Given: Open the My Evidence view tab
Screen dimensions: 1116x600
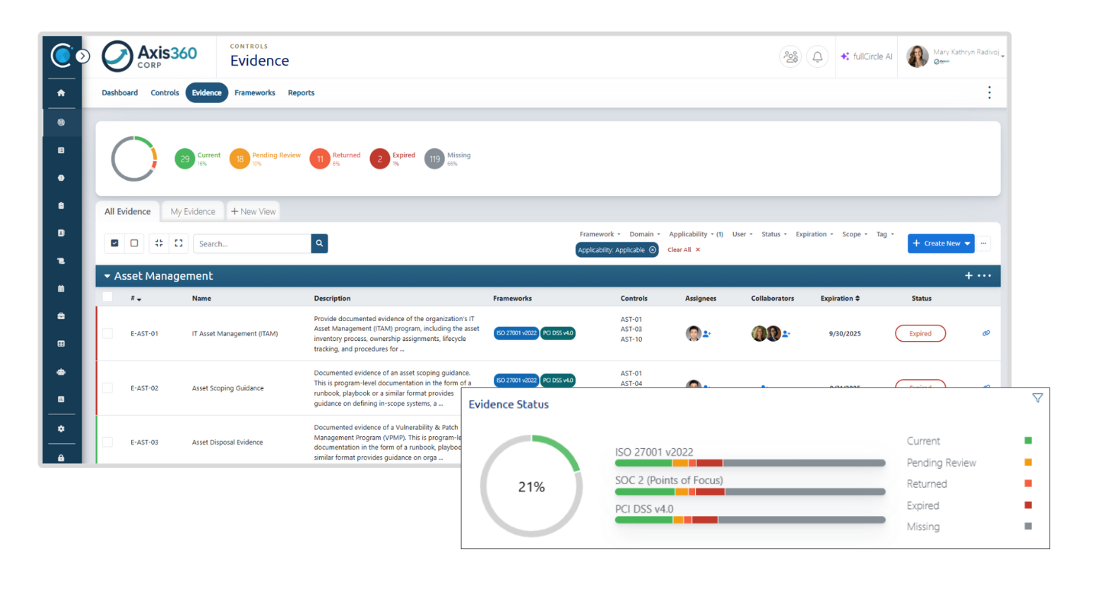Looking at the screenshot, I should 193,211.
